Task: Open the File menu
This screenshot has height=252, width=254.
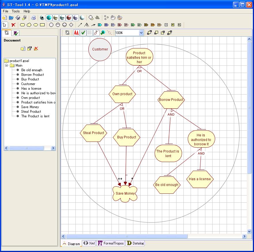Action: point(5,11)
